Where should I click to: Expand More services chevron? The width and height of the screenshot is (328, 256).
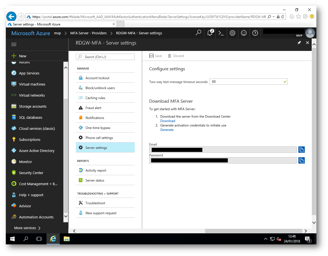[x=39, y=228]
